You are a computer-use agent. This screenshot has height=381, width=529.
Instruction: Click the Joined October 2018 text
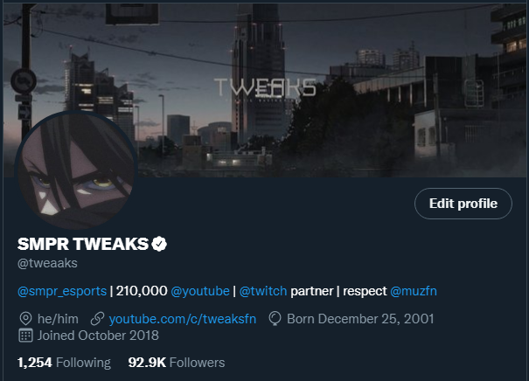pyautogui.click(x=98, y=336)
